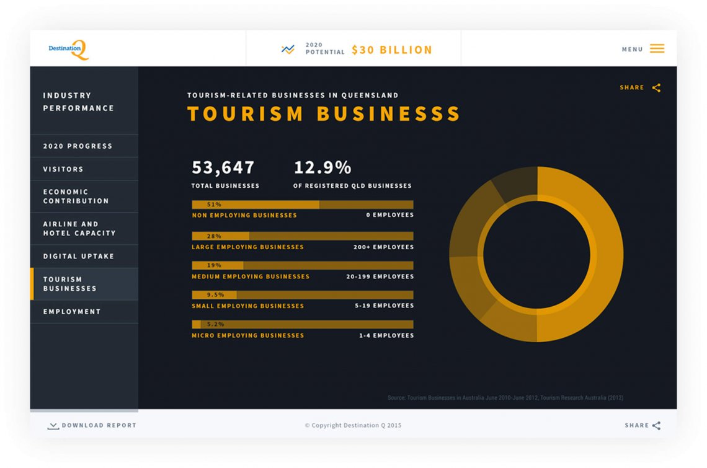Click the 9.5% small employing businesses bar
The image size is (707, 468).
(303, 295)
